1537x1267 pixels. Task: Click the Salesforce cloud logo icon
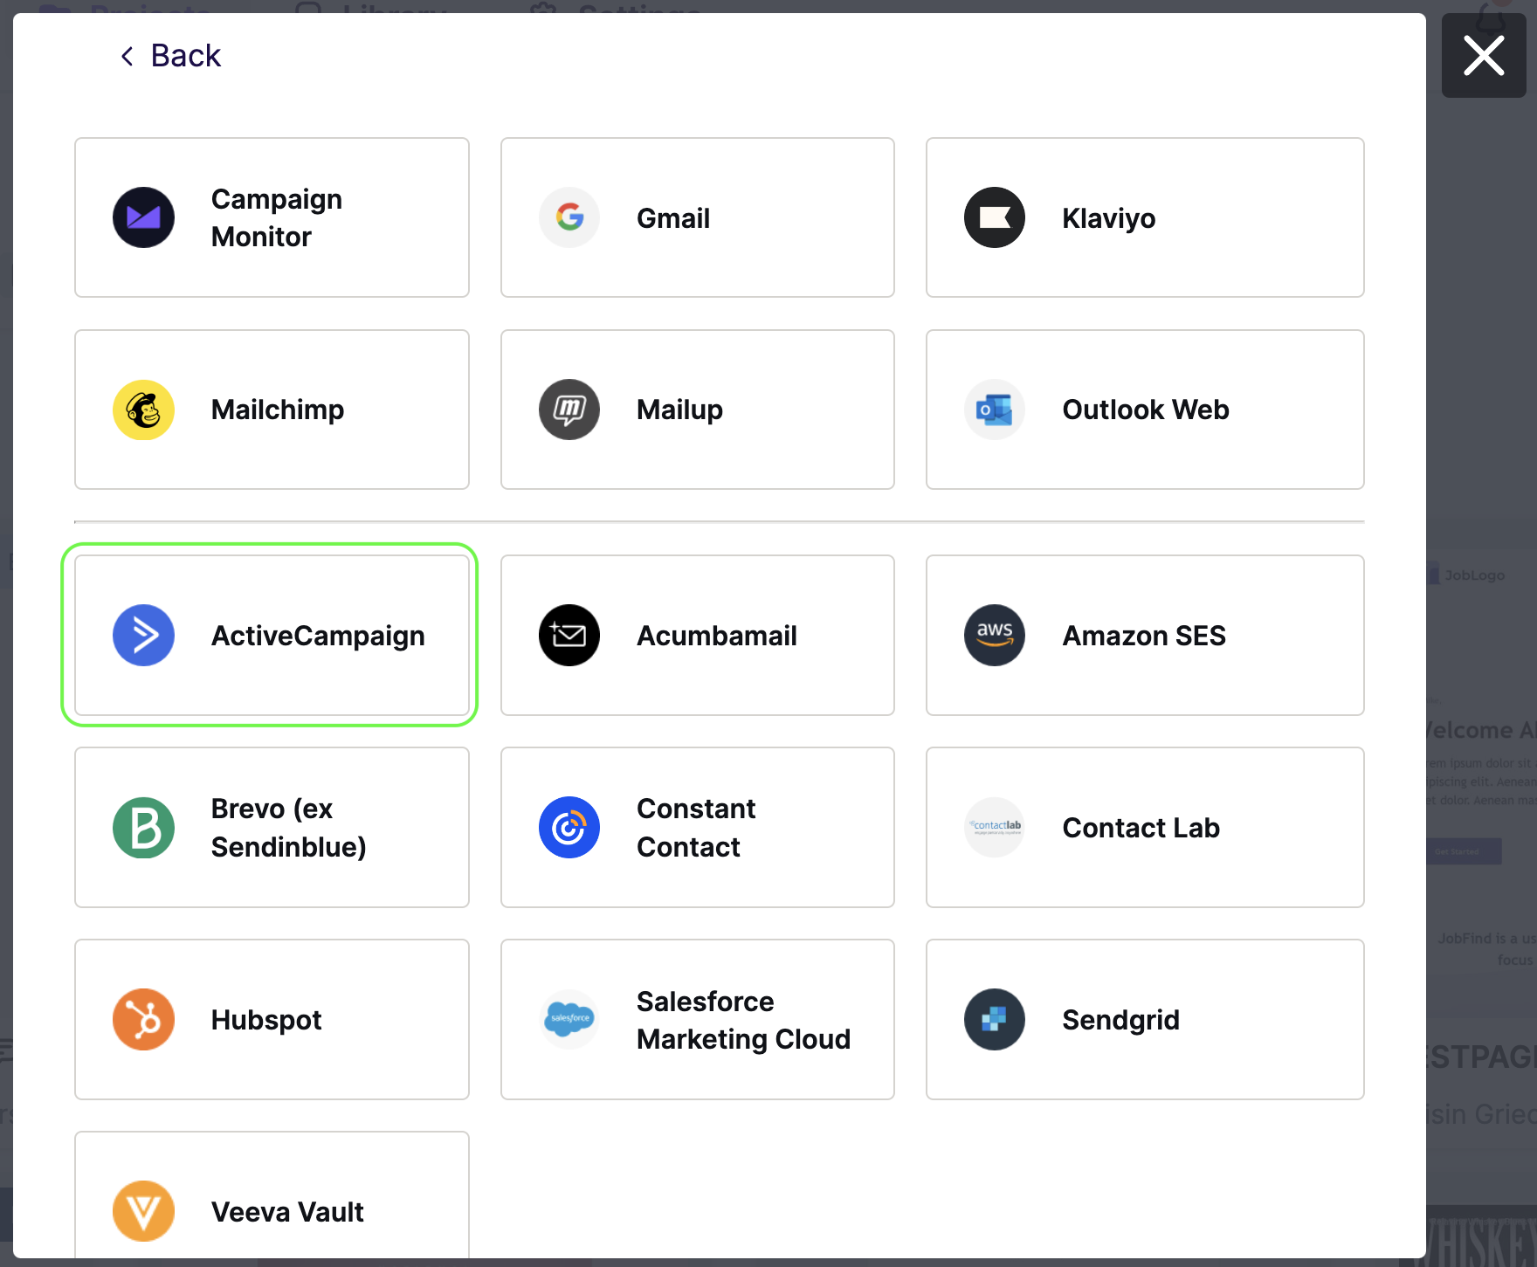[x=569, y=1020]
